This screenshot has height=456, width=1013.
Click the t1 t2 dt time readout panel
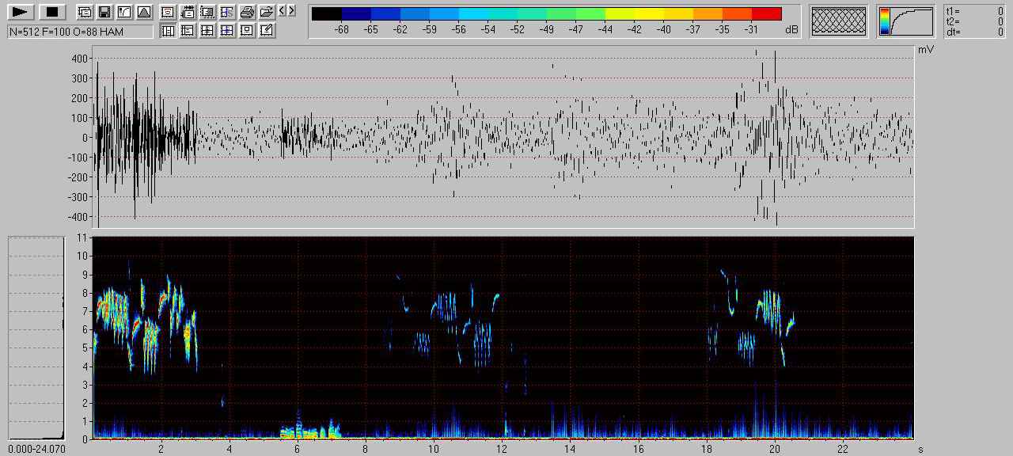(974, 21)
